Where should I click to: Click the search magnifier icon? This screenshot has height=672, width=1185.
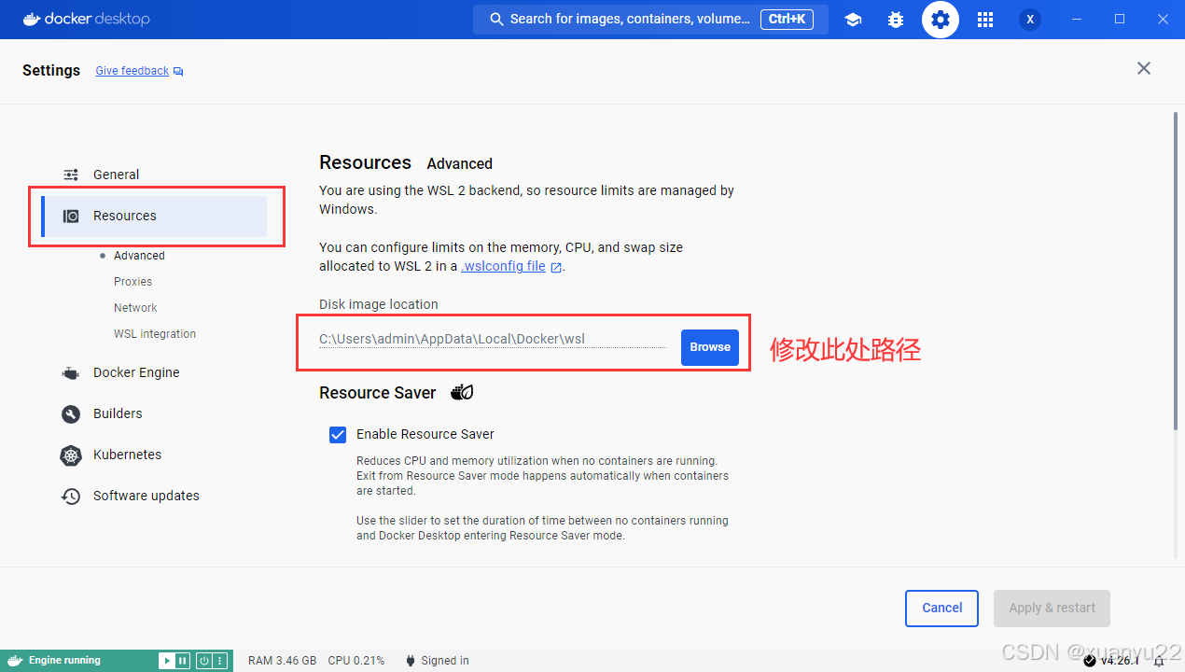pyautogui.click(x=497, y=20)
